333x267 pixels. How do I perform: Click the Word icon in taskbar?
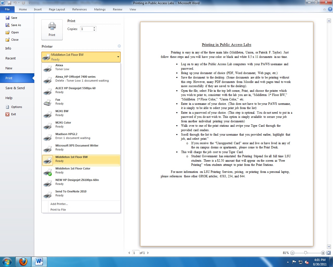(x=39, y=262)
